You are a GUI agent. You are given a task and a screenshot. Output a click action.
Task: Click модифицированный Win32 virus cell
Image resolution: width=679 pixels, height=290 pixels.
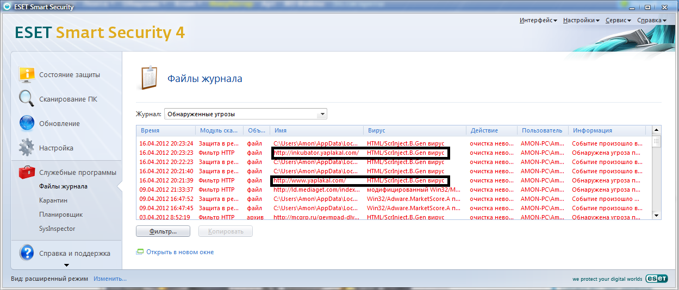[414, 190]
